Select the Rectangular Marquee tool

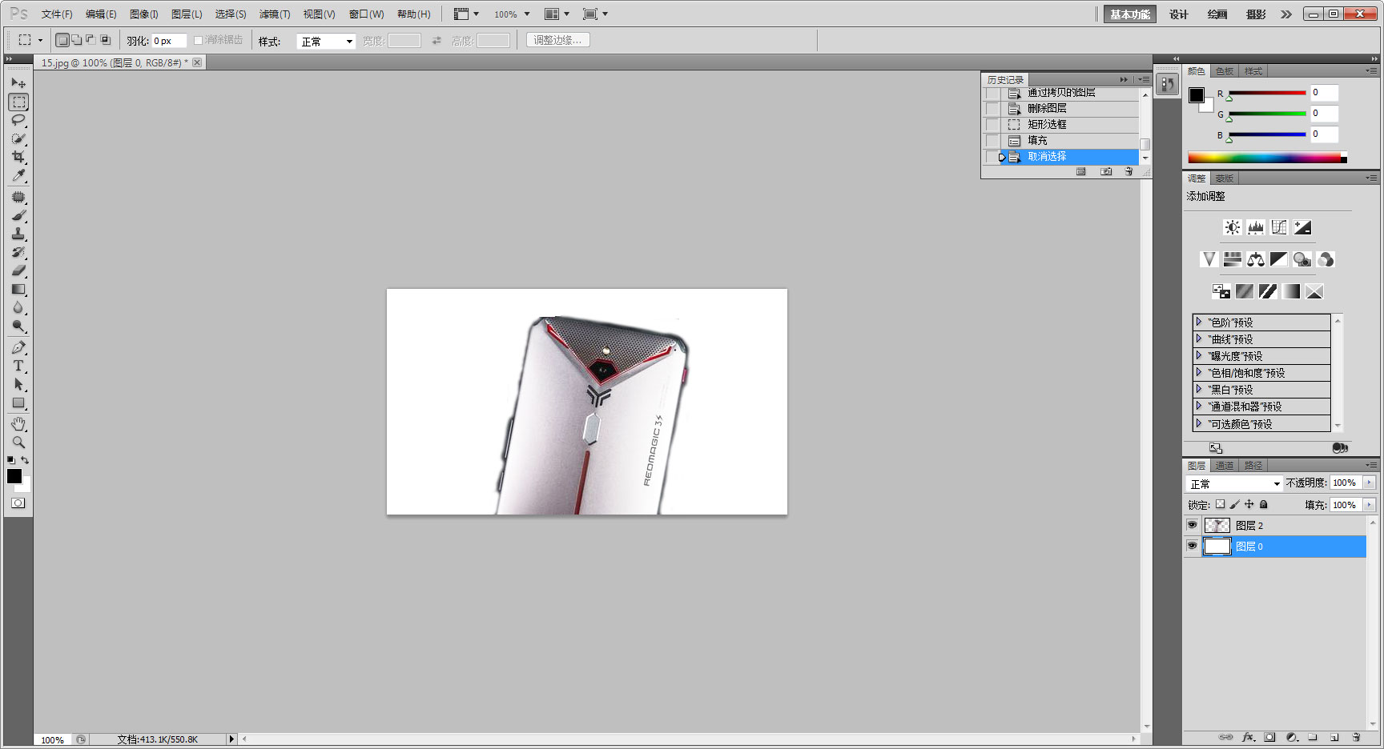tap(18, 102)
